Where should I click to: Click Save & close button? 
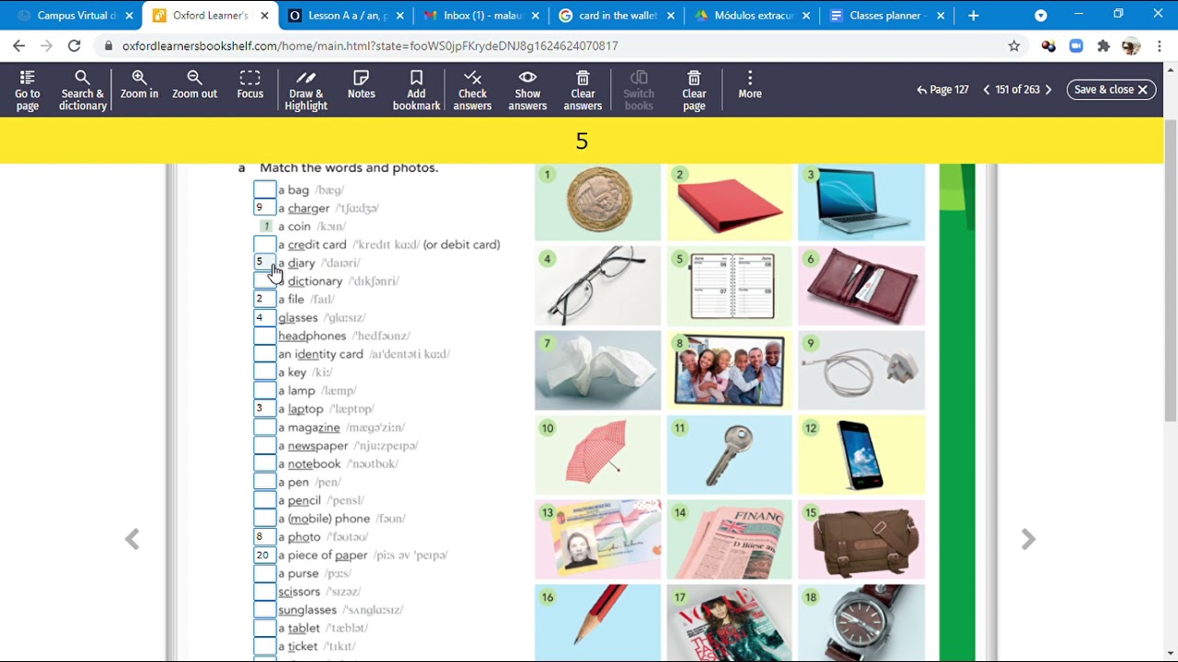click(1111, 89)
